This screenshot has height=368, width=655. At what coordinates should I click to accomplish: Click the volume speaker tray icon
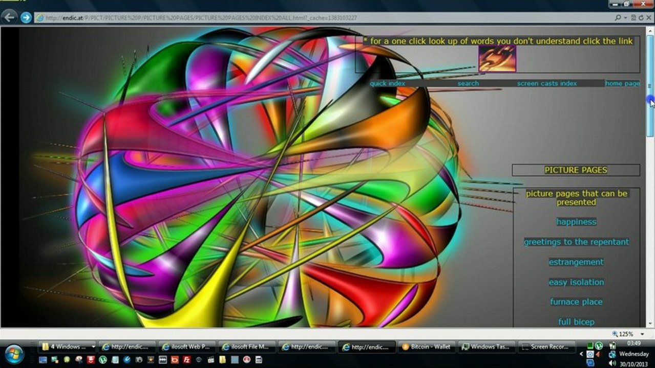(x=612, y=363)
